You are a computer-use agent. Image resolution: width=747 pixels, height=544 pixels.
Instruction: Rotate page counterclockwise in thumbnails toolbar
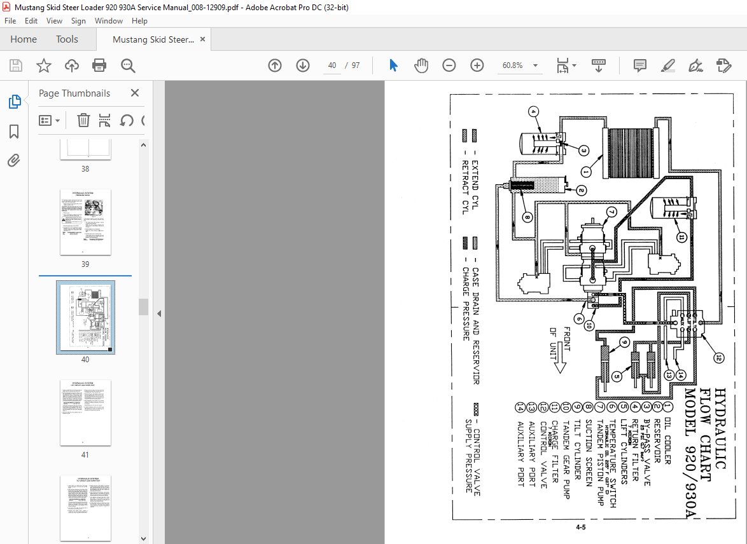click(126, 120)
